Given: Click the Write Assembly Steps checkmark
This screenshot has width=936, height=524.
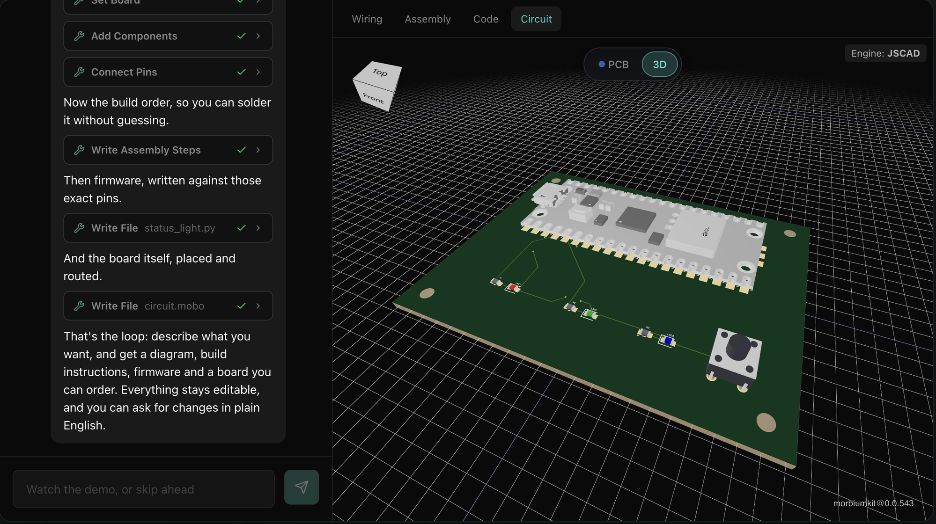Looking at the screenshot, I should click(241, 150).
